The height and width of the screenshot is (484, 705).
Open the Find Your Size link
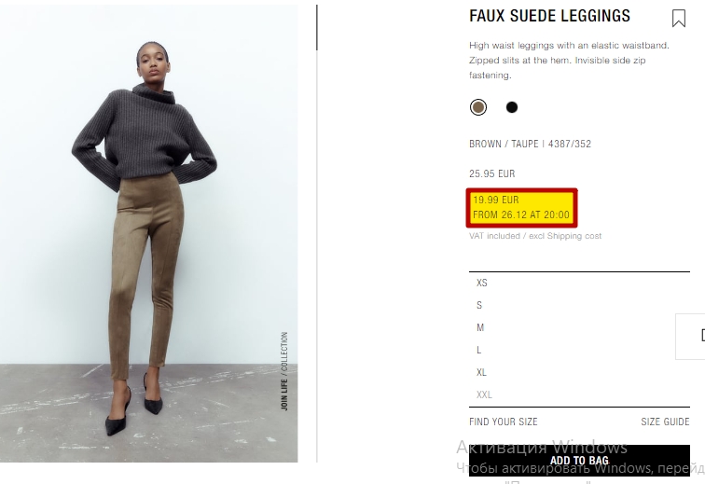[504, 422]
